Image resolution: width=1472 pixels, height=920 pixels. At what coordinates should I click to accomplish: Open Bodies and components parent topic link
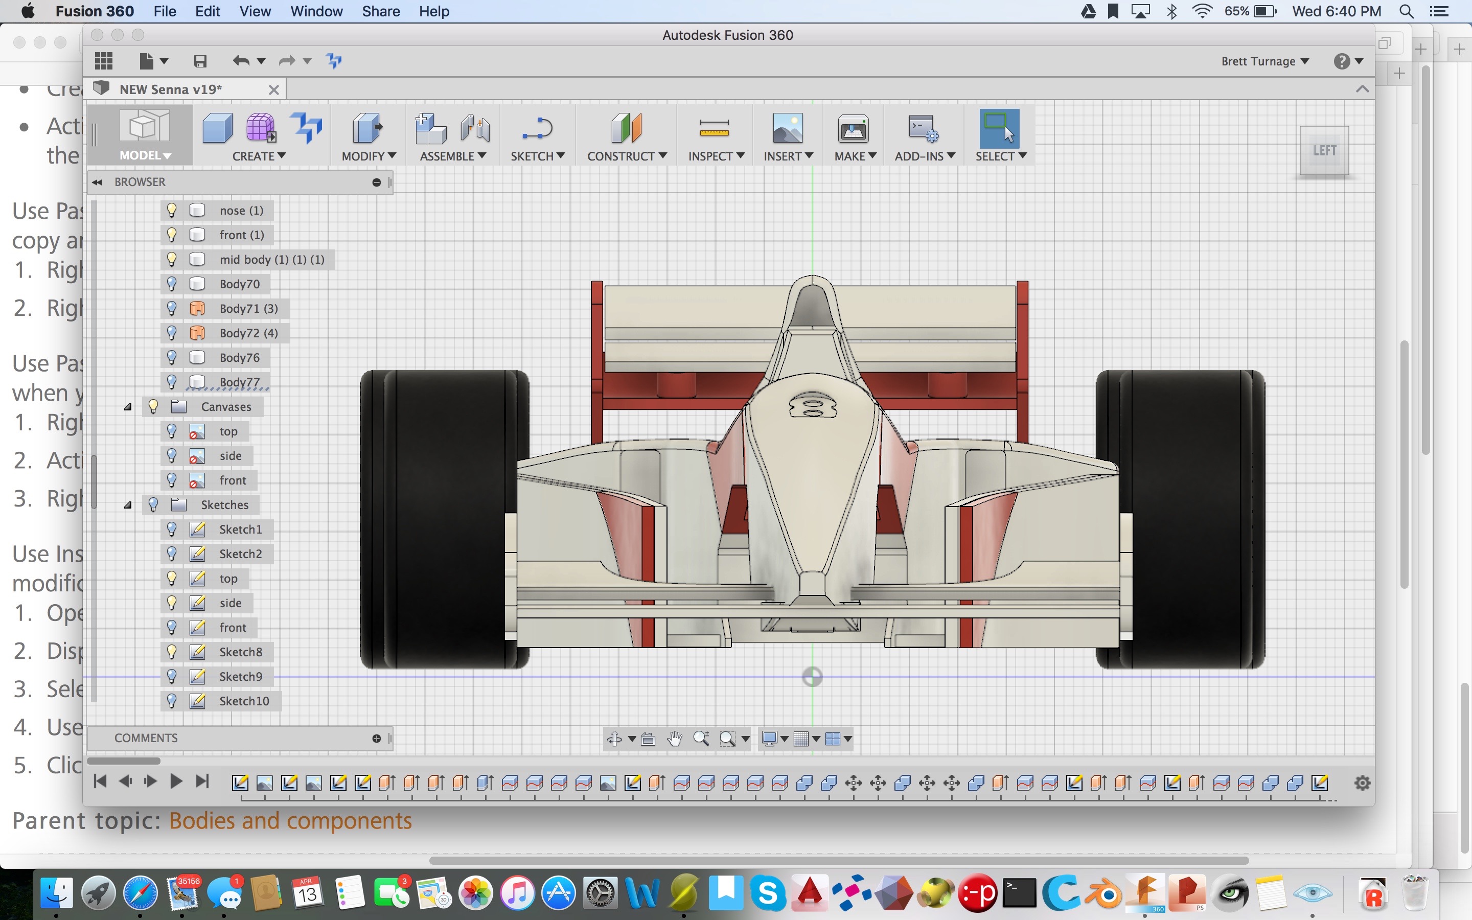tap(290, 821)
